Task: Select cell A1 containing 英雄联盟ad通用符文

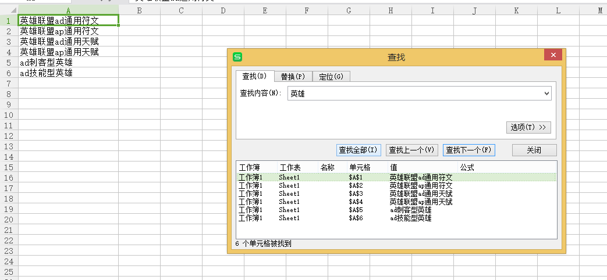Action: [68, 20]
